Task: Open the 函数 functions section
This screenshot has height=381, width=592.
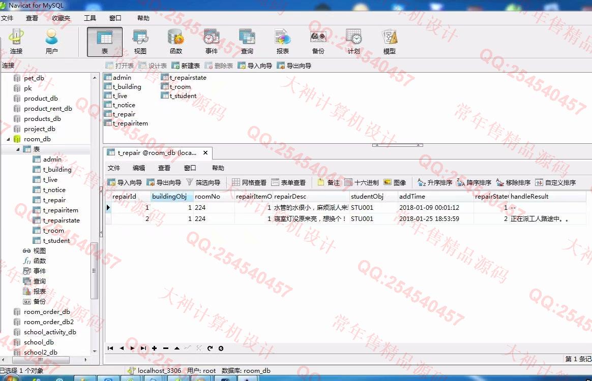Action: click(175, 42)
